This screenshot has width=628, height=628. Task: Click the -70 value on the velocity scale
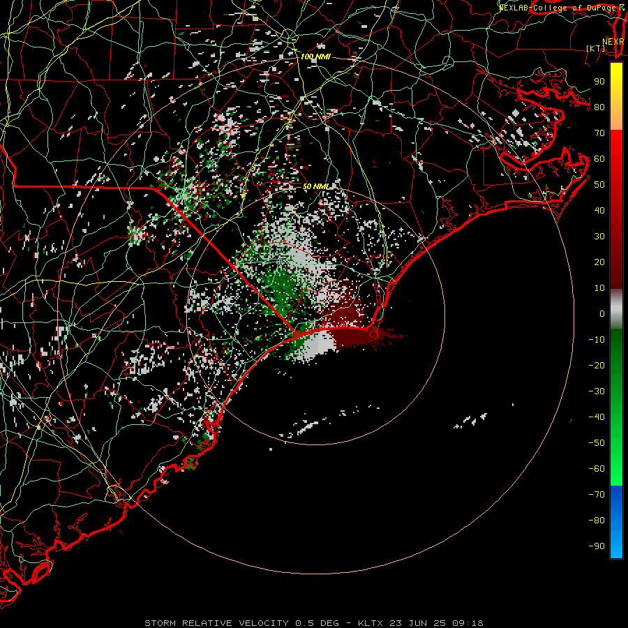(597, 495)
